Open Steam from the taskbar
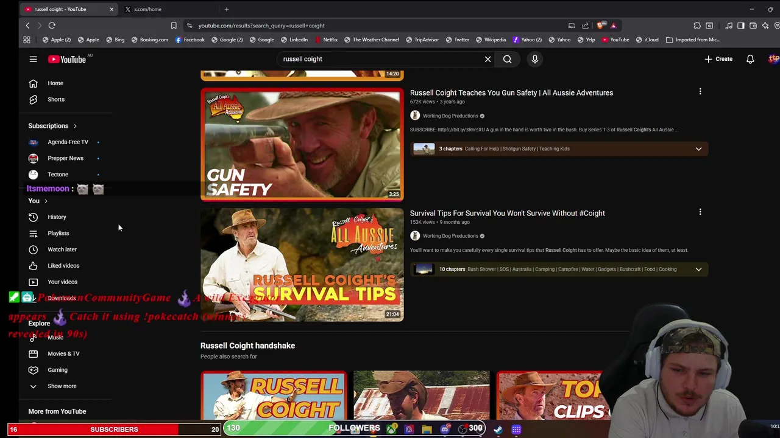780x438 pixels. coord(498,429)
